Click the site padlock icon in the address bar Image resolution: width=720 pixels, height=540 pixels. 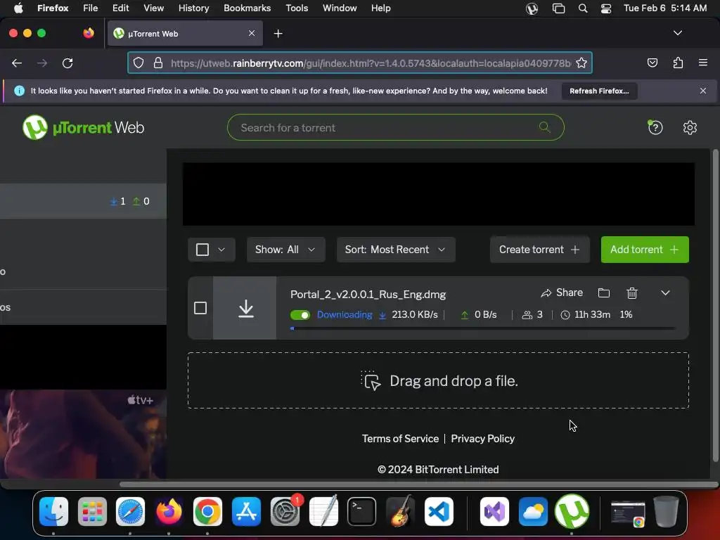click(x=158, y=63)
